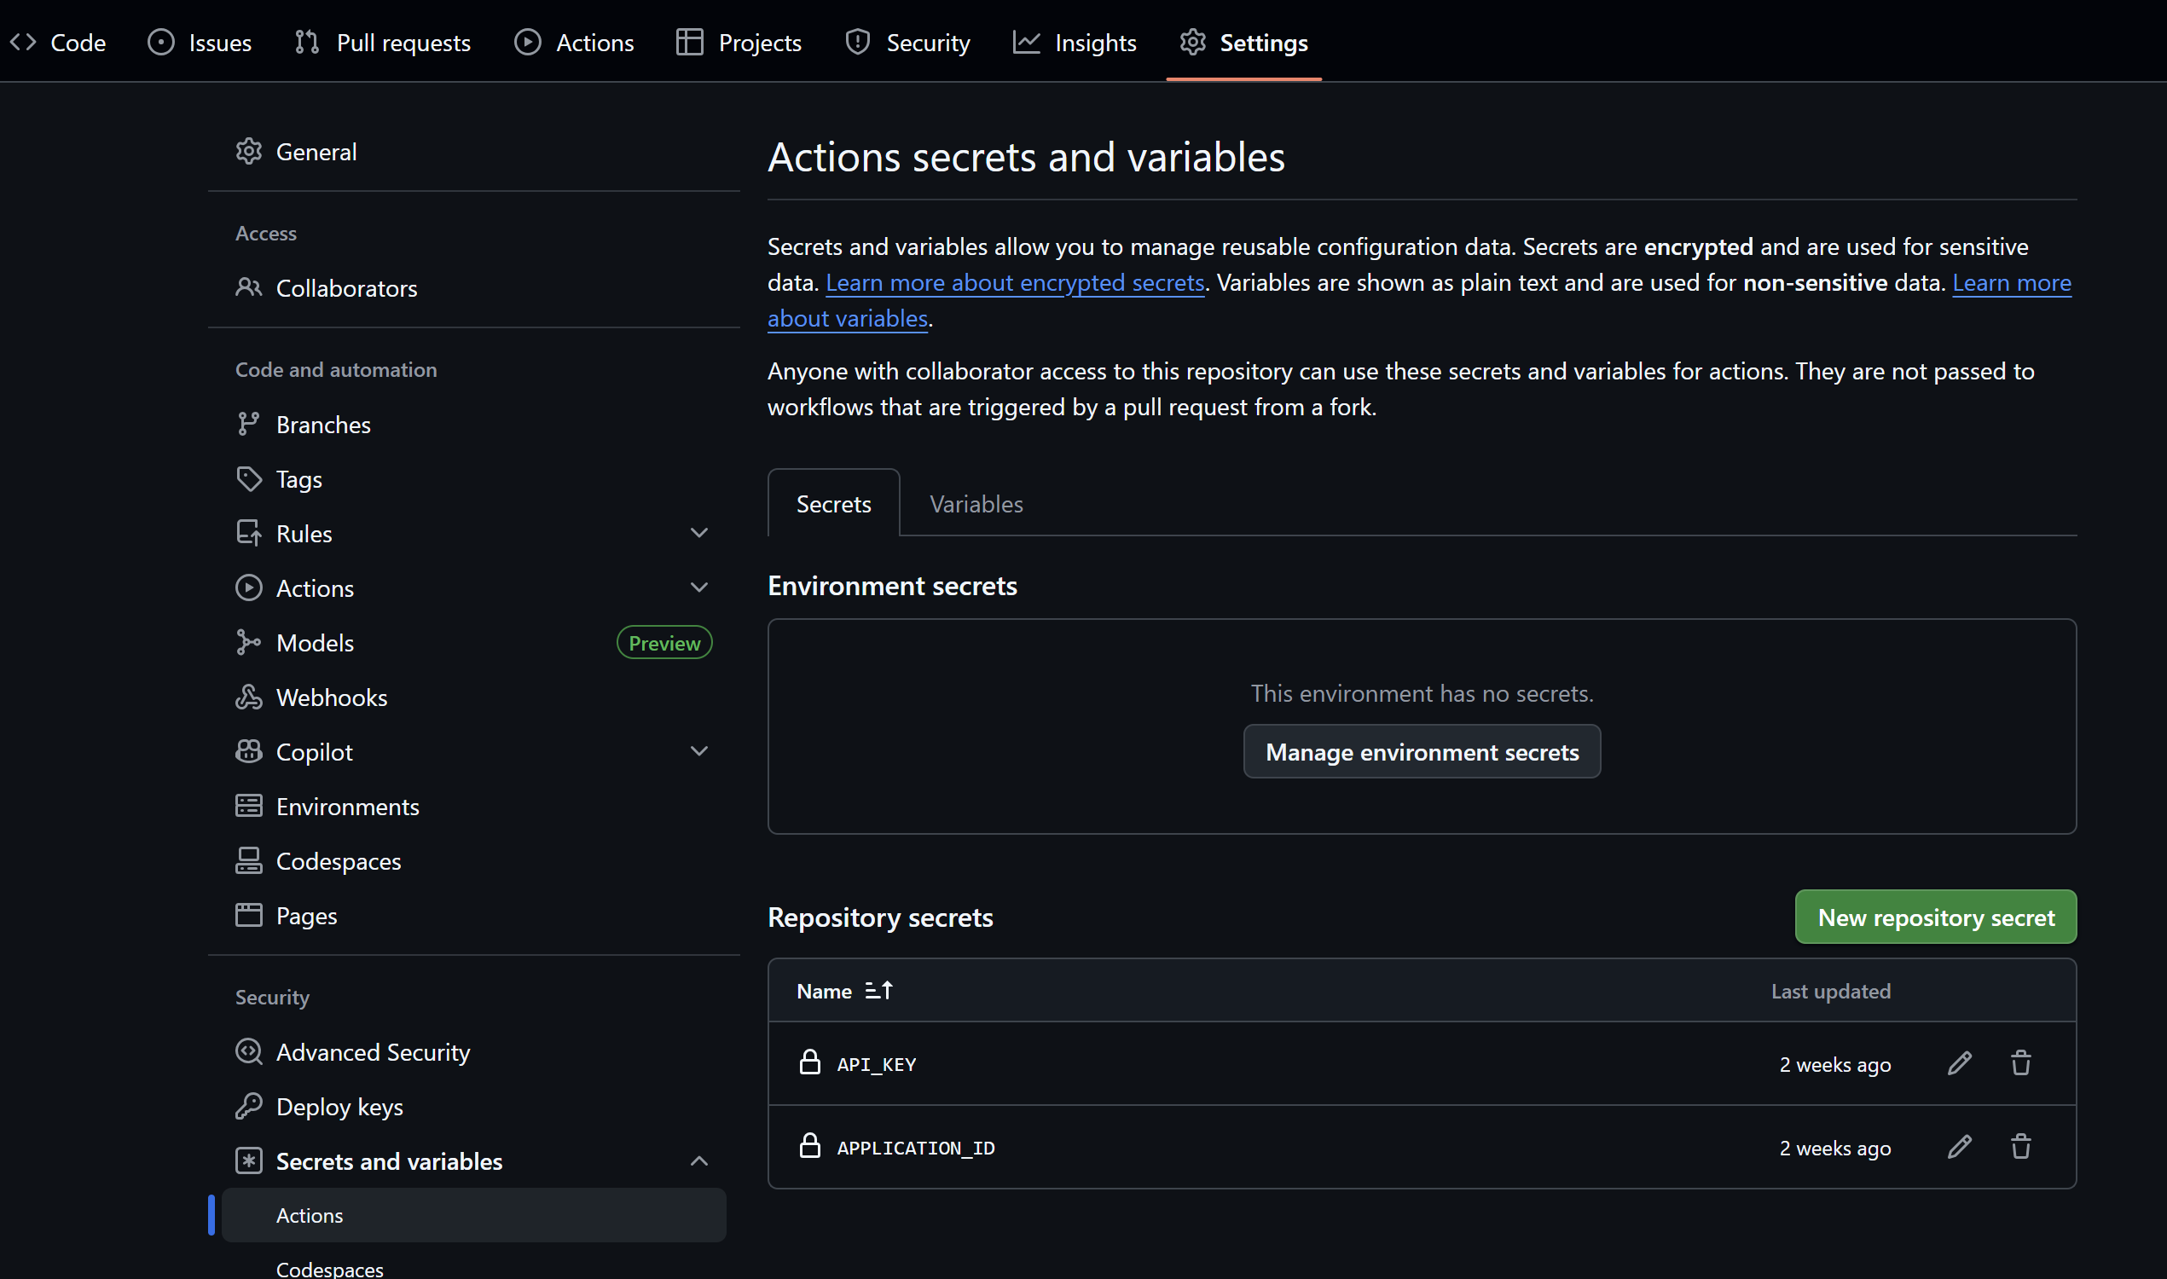Click the pencil icon for APPLICATION_ID
Image resolution: width=2167 pixels, height=1279 pixels.
pyautogui.click(x=1959, y=1147)
